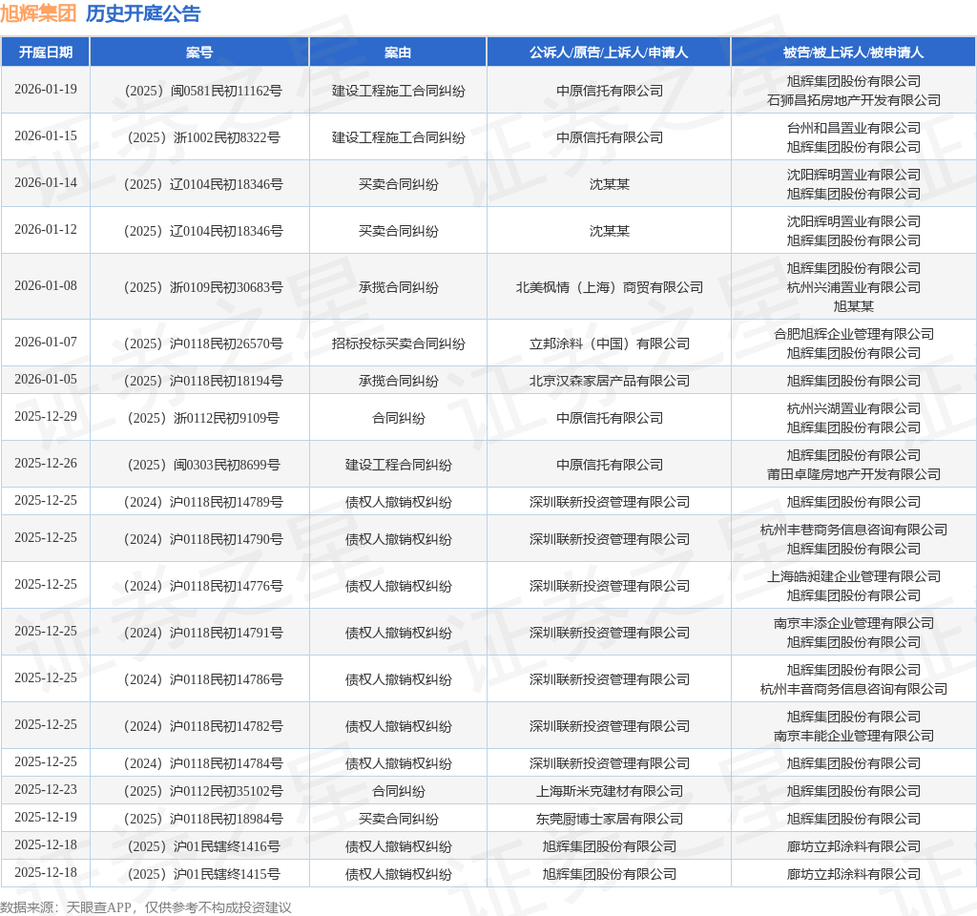
Task: Click the 数据来源 天眼查APP footer note
Action: coord(146,907)
